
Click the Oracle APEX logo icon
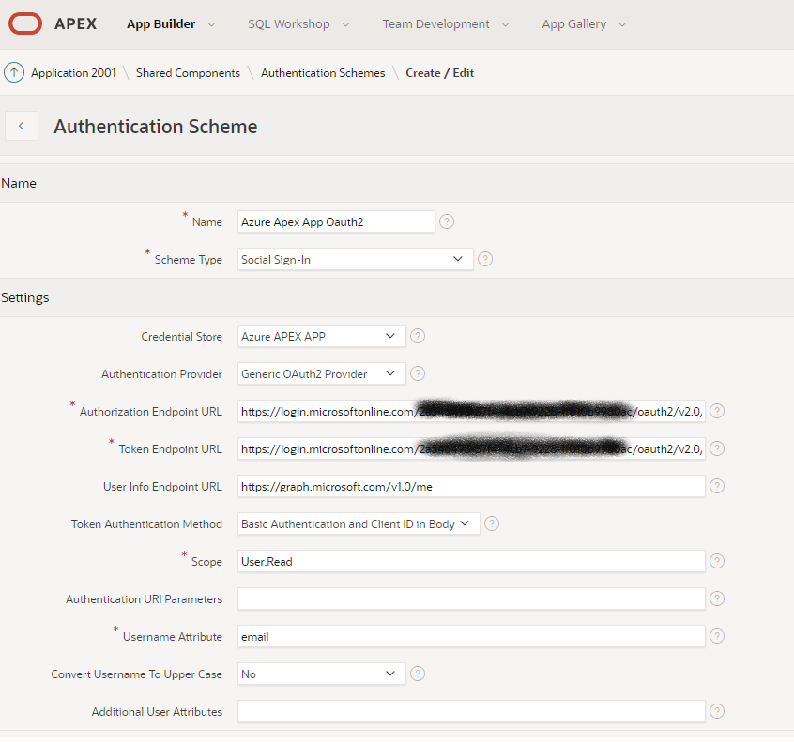point(25,23)
